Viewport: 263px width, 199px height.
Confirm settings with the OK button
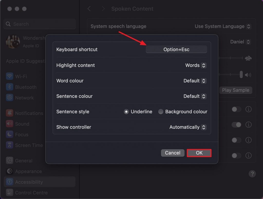point(199,153)
